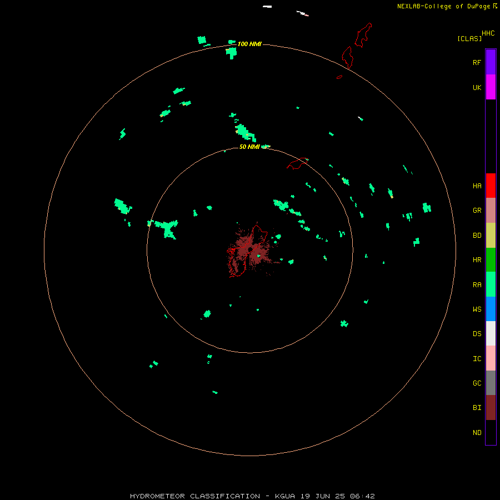Click the white DS legend swatch
Image resolution: width=500 pixels, height=500 pixels.
pos(491,333)
